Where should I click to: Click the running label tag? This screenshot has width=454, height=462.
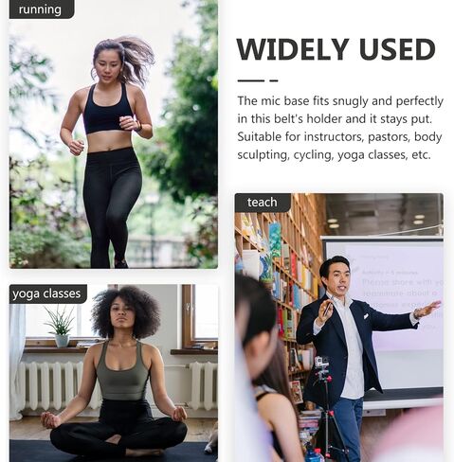click(42, 9)
